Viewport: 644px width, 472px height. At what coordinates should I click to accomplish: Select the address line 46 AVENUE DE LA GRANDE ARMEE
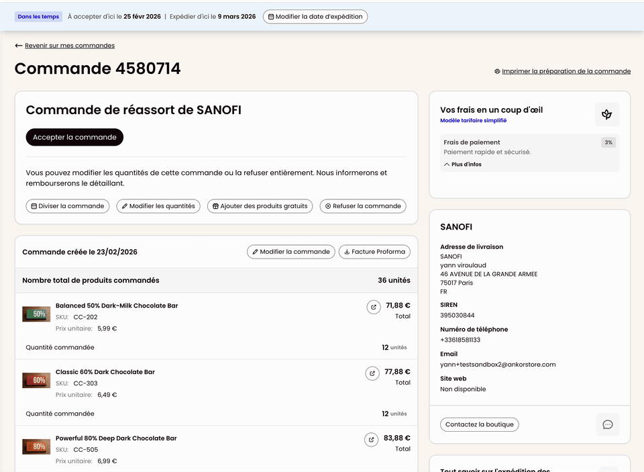tap(489, 274)
